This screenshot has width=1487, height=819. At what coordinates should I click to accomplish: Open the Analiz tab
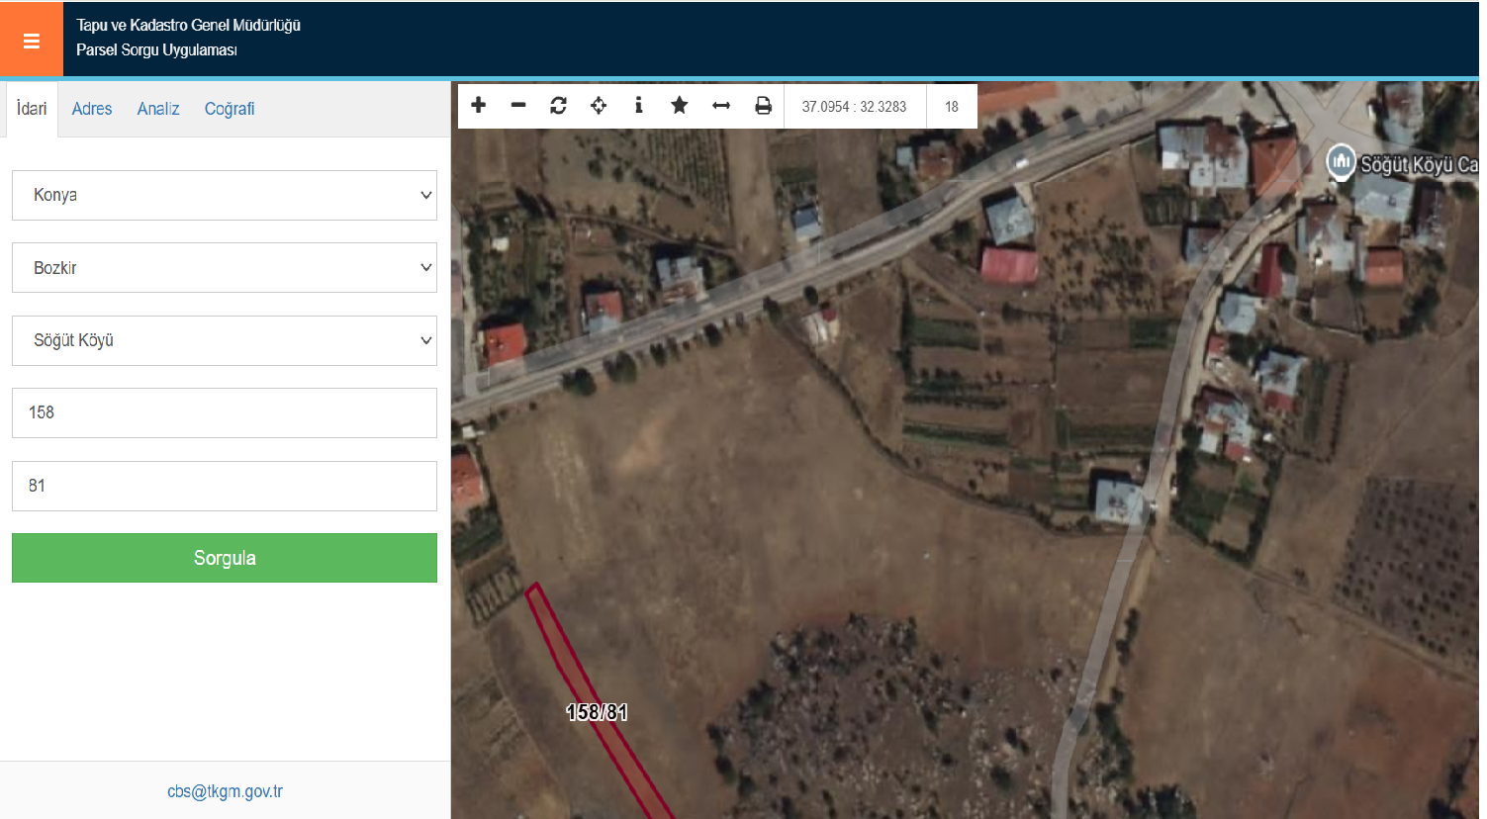click(158, 109)
